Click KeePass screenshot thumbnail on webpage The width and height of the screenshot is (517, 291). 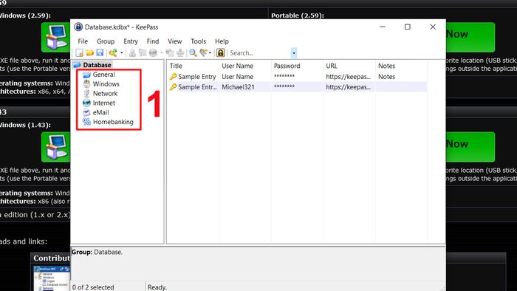point(52,278)
